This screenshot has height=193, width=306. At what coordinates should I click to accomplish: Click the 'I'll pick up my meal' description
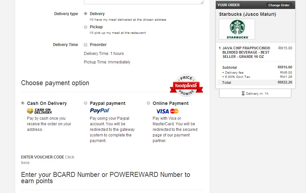[x=118, y=33]
